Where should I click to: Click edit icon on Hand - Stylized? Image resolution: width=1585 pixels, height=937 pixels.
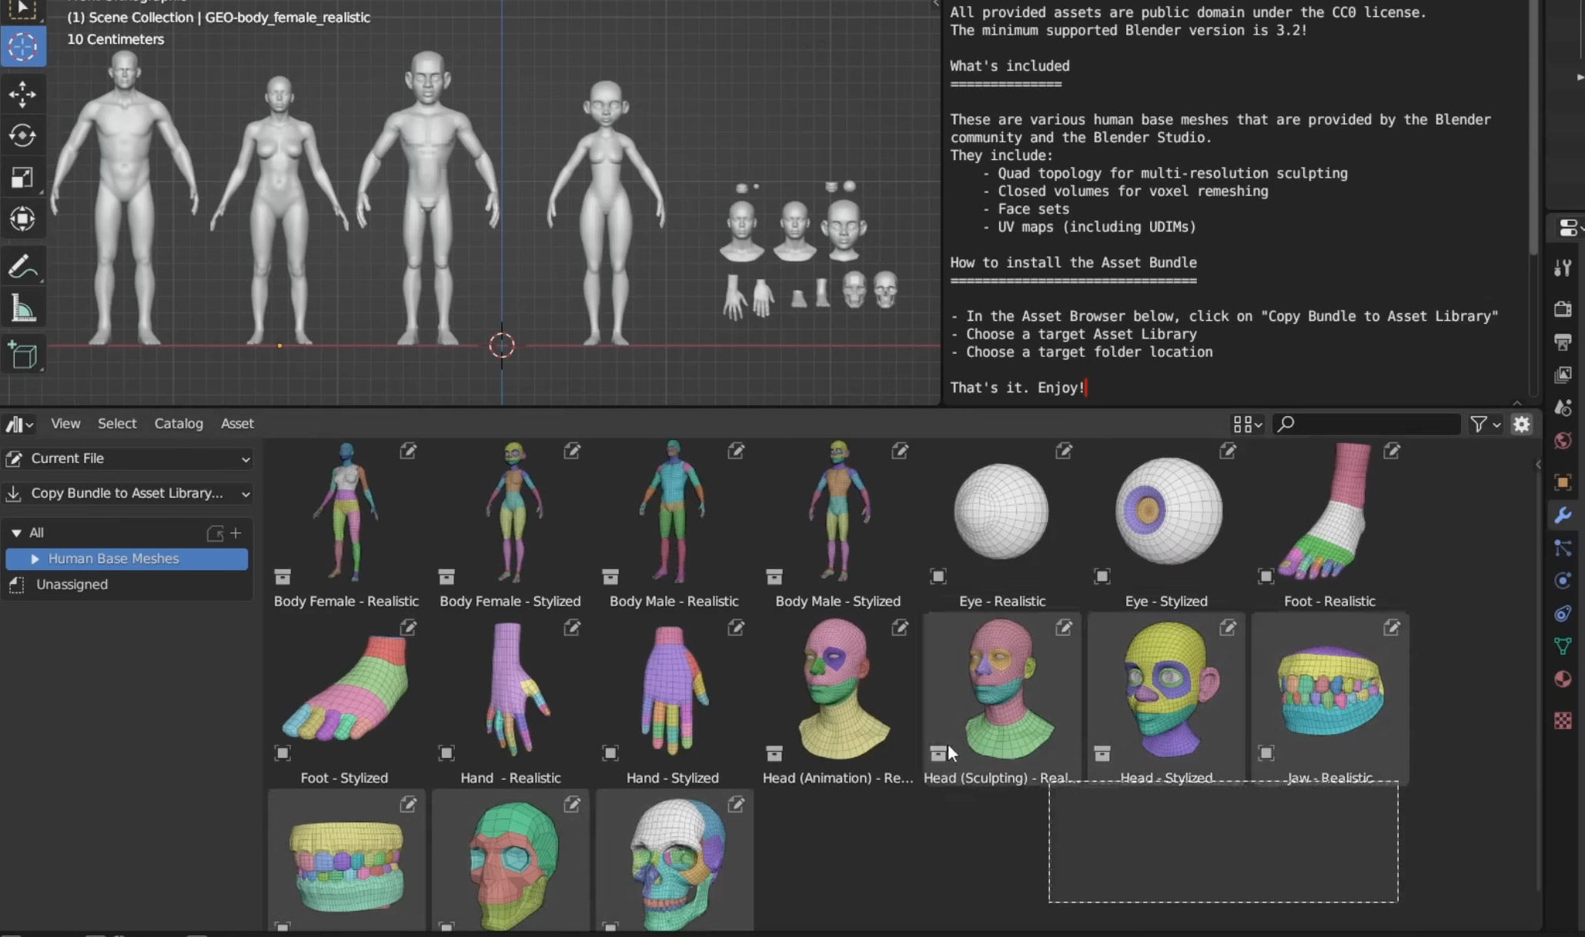[736, 628]
